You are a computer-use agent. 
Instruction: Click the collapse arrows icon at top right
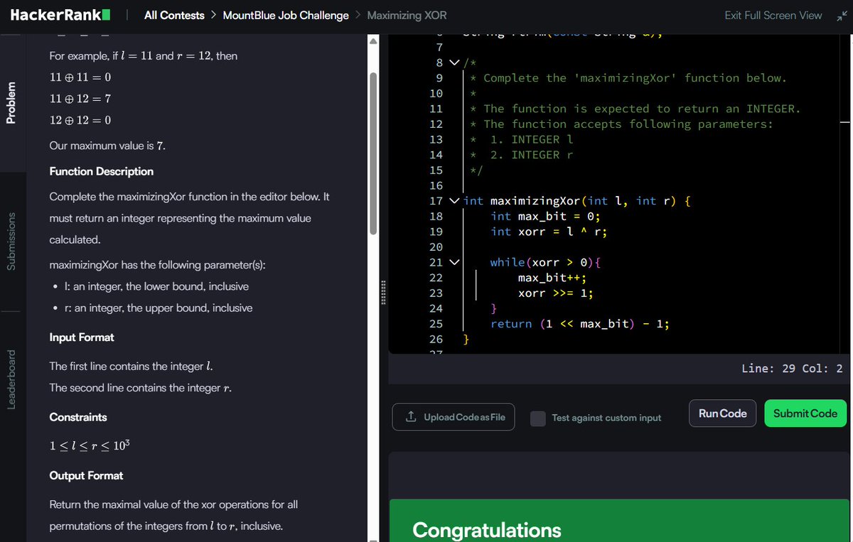pos(841,15)
